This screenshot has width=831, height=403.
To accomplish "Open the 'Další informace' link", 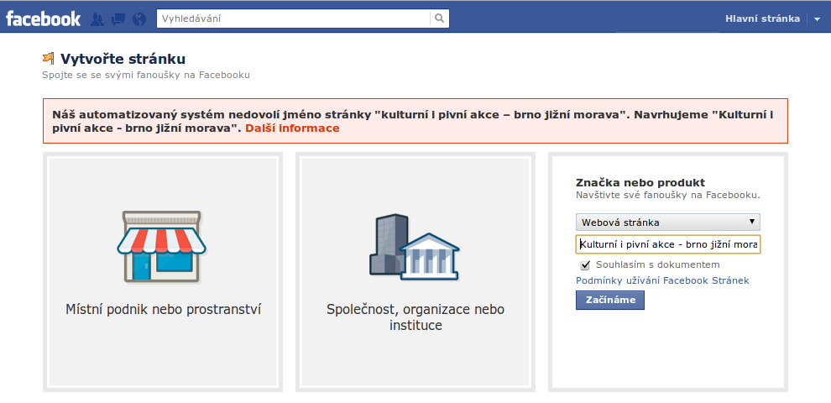I will coord(292,128).
